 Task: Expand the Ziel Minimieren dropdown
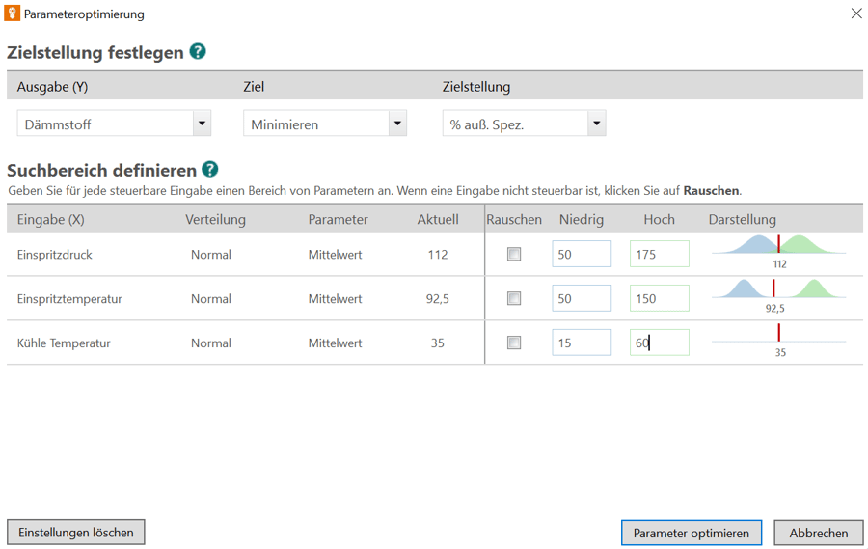[x=397, y=124]
